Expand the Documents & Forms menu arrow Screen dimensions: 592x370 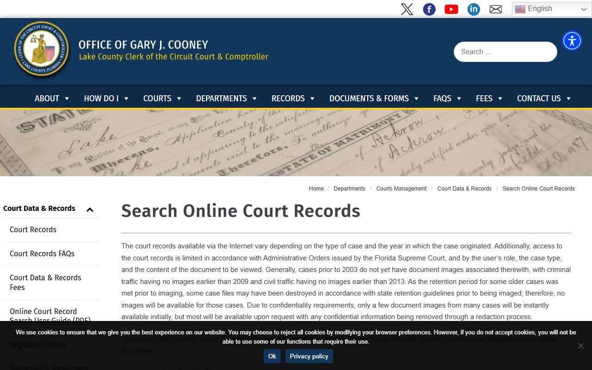416,99
